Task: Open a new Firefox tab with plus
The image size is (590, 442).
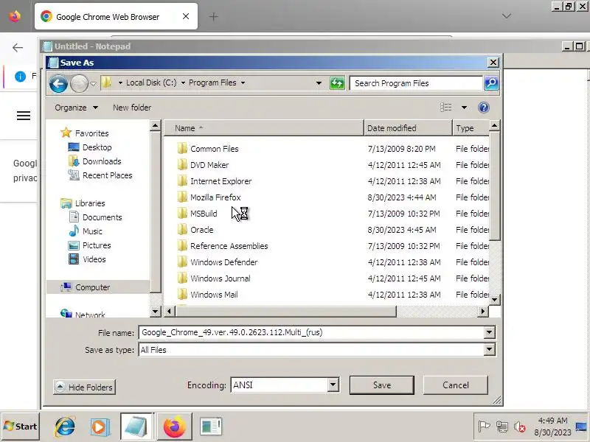Action: pos(213,16)
